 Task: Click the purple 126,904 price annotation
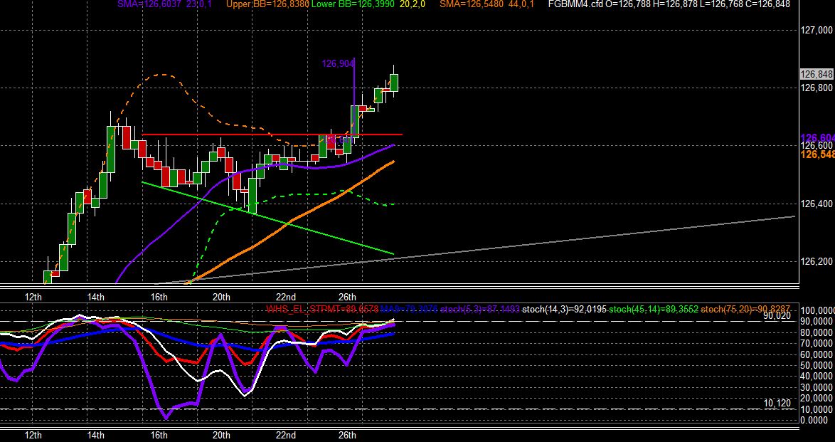point(338,63)
